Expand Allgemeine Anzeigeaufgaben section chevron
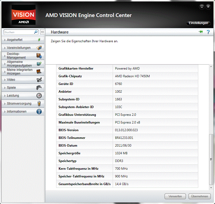The image size is (215, 204). pos(5,64)
